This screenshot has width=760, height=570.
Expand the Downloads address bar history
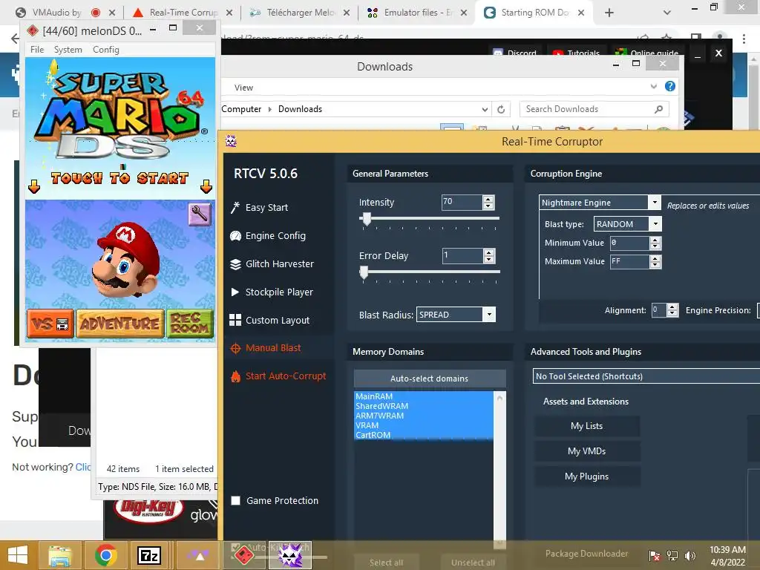click(x=485, y=110)
